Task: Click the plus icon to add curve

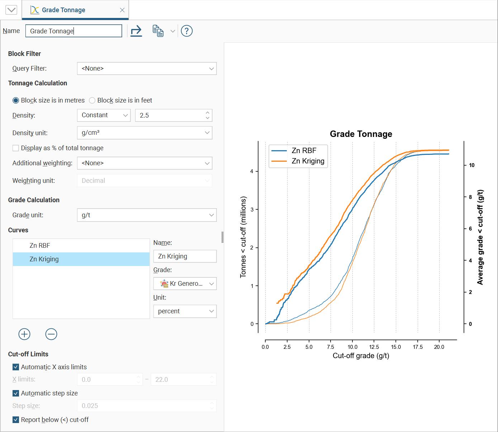Action: [24, 334]
